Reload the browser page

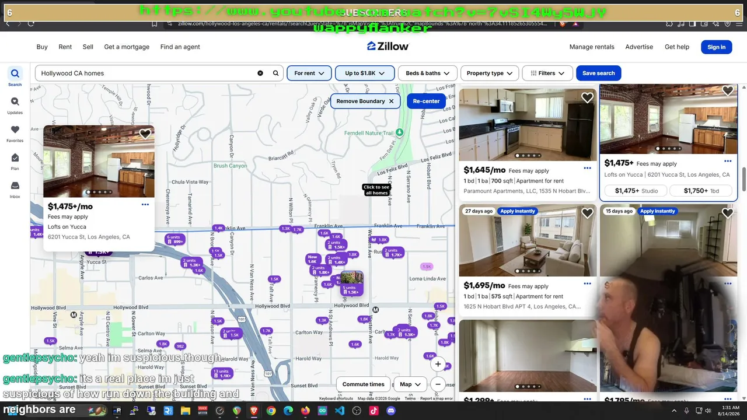(x=31, y=24)
